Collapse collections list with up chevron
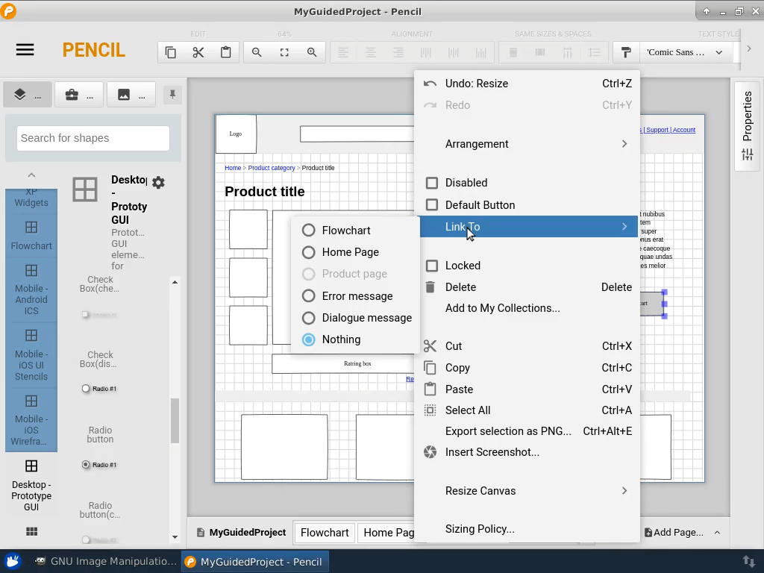Image resolution: width=764 pixels, height=573 pixels. tap(31, 175)
